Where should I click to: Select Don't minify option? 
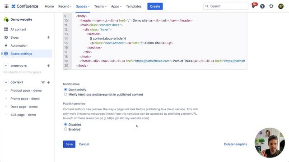click(x=65, y=90)
